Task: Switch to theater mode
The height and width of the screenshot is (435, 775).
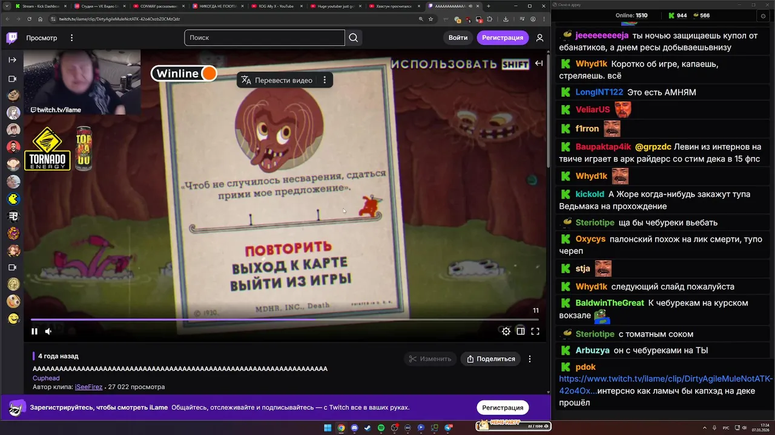Action: [521, 331]
